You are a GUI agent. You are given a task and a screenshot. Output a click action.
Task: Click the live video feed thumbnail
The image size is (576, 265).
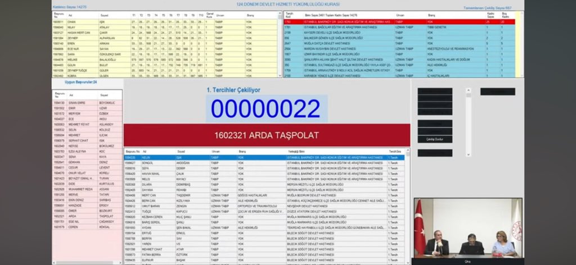[468, 228]
